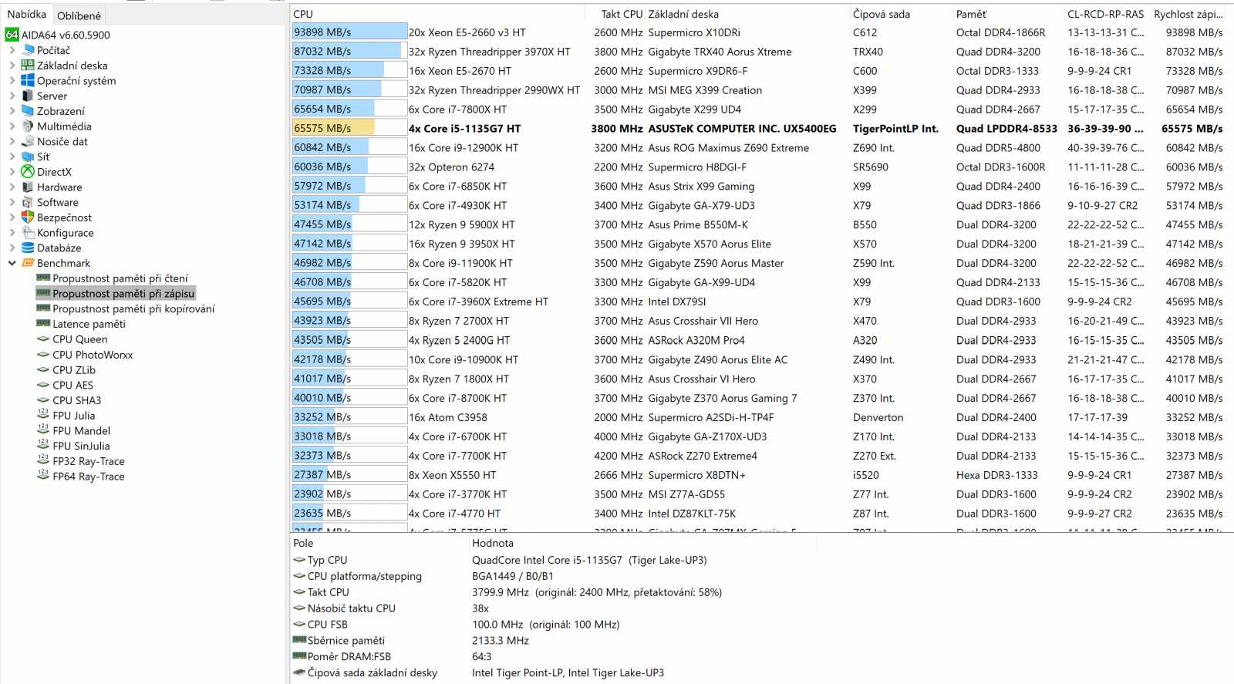Screen dimensions: 1234x684
Task: Expand the Operační systém node
Action: 12,80
